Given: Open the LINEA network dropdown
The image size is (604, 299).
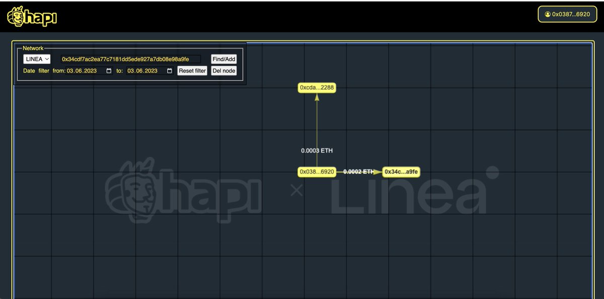Looking at the screenshot, I should click(x=37, y=59).
